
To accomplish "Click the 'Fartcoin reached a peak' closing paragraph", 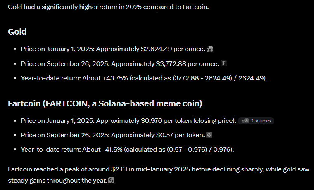I will click(x=159, y=175).
